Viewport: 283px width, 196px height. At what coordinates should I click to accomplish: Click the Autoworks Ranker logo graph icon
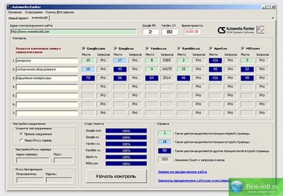(261, 30)
